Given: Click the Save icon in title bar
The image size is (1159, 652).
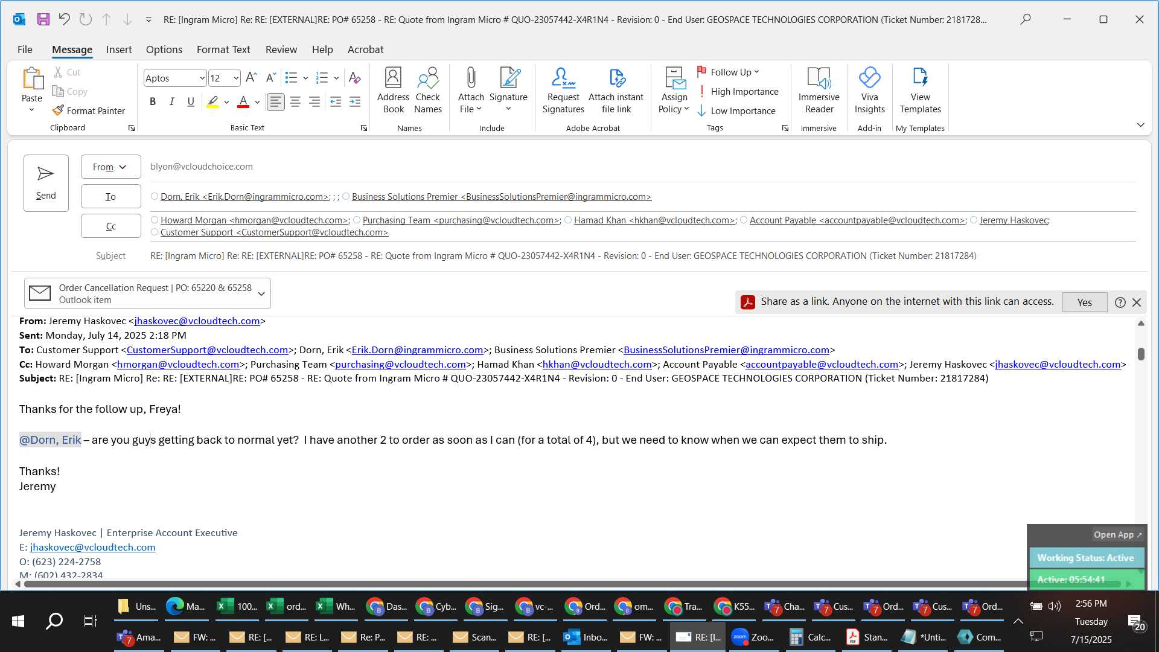Looking at the screenshot, I should (x=43, y=19).
